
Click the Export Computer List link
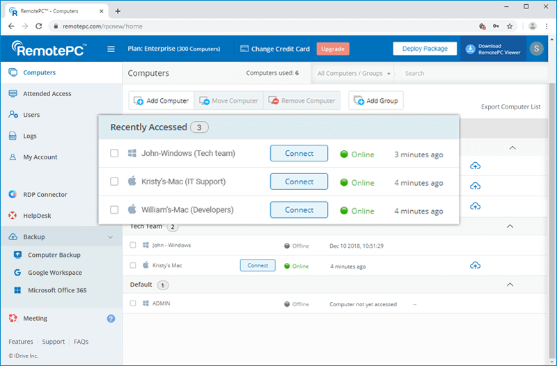point(510,107)
